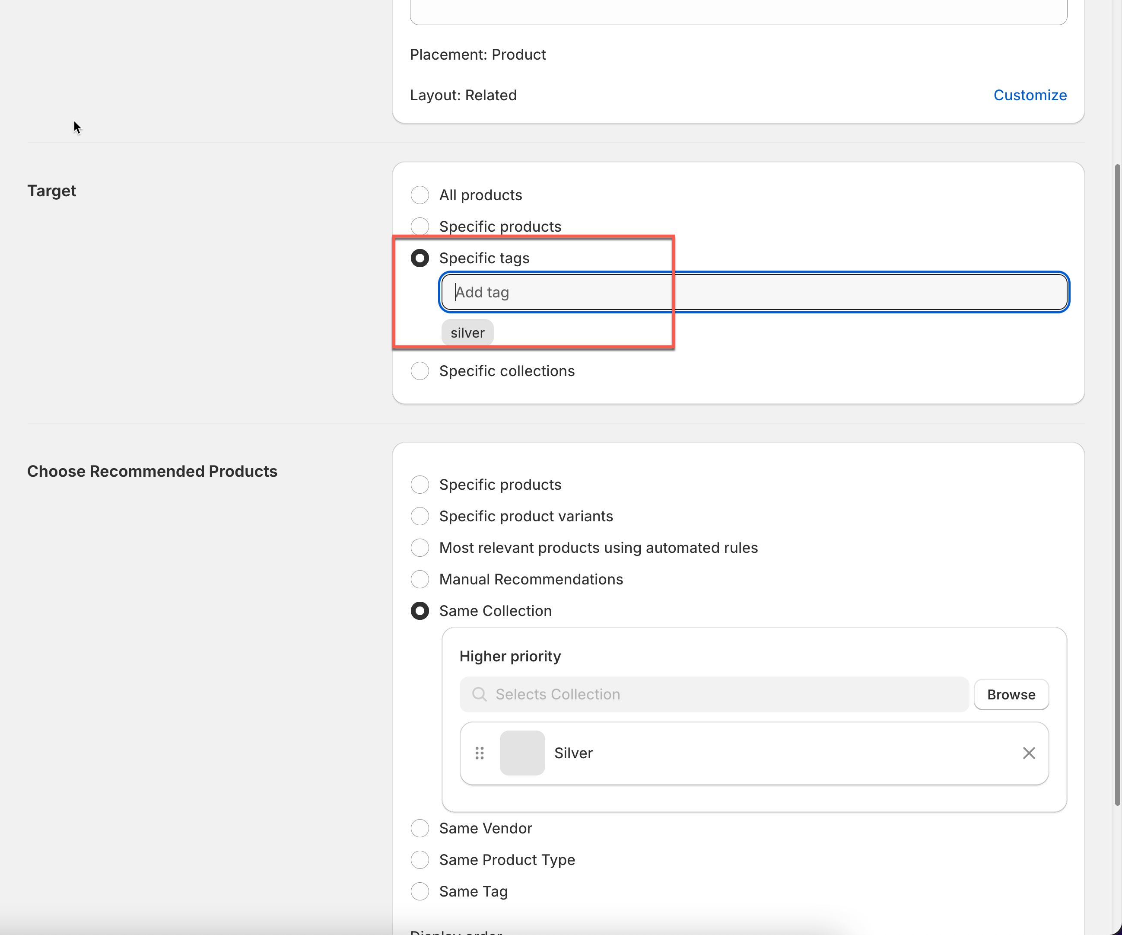
Task: Choose the Same Product Type option
Action: [x=420, y=860]
